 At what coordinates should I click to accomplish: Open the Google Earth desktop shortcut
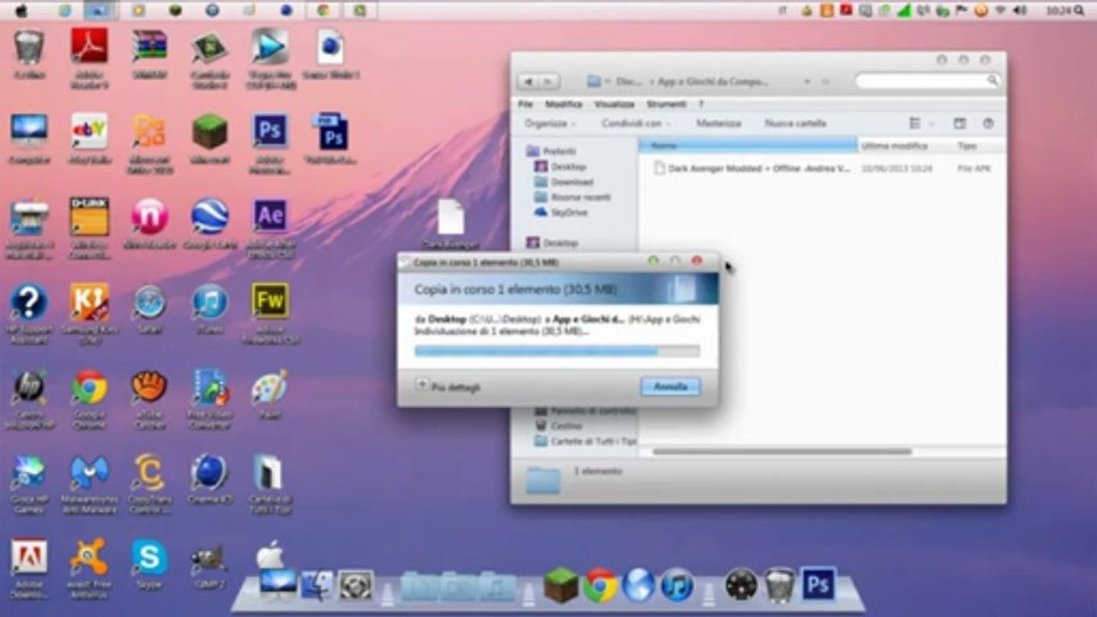209,216
